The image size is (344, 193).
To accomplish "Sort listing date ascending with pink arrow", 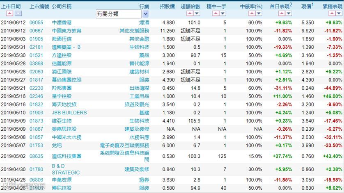I will 10,14.
